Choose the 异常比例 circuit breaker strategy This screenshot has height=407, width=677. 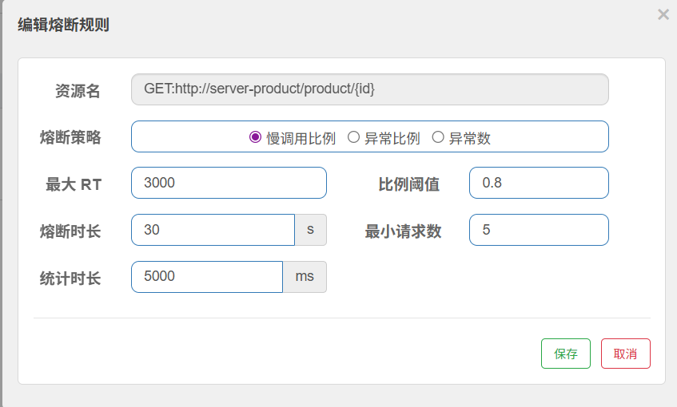pyautogui.click(x=353, y=137)
